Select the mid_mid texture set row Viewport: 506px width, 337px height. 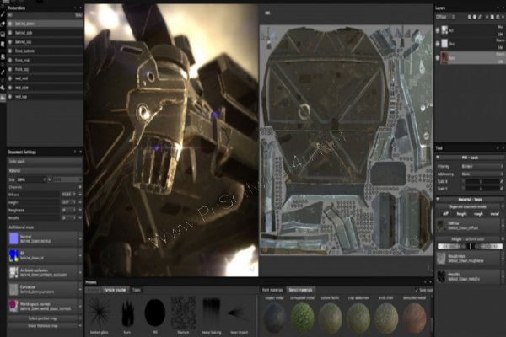[x=45, y=78]
